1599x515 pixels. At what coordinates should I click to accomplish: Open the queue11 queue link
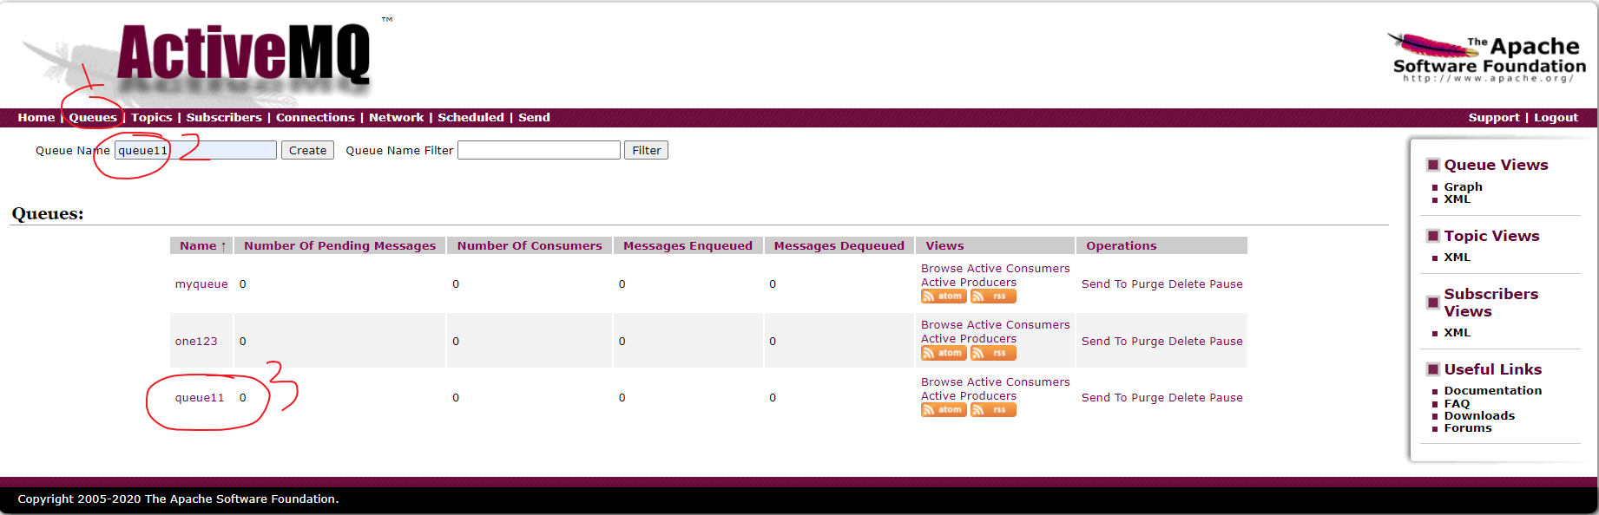[200, 397]
